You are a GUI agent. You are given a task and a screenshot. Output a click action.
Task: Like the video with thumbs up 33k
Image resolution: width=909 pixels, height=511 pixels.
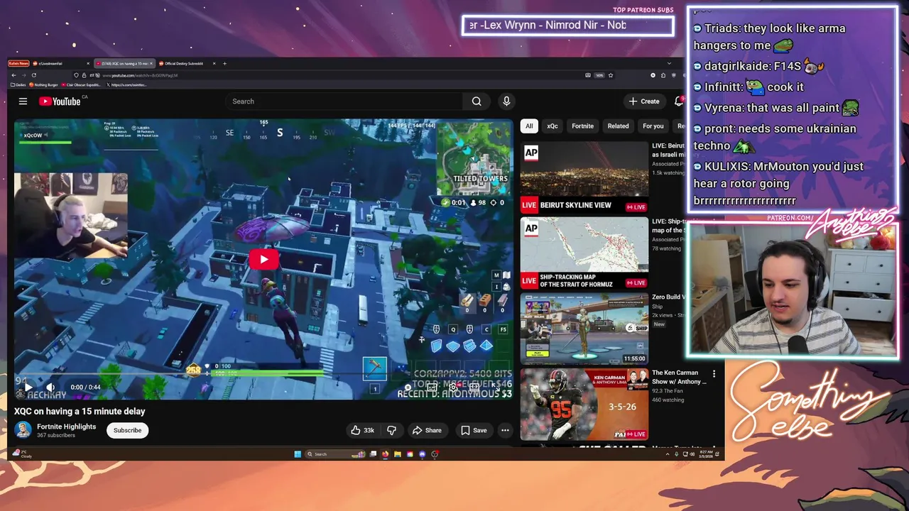(x=362, y=430)
